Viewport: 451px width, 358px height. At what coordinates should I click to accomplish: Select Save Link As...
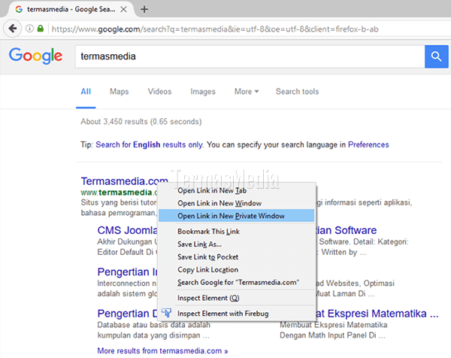click(237, 244)
